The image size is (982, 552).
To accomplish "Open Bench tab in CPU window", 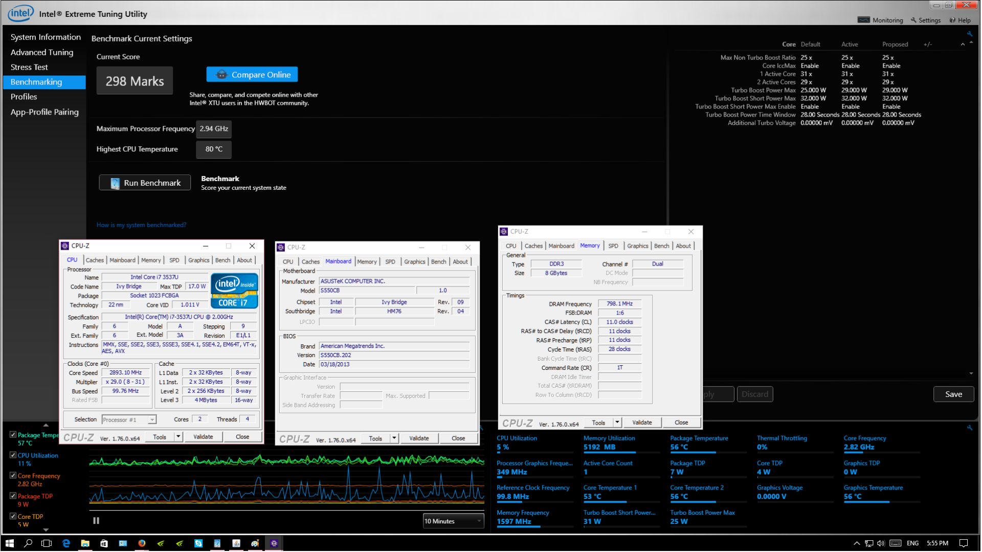I will pos(222,260).
